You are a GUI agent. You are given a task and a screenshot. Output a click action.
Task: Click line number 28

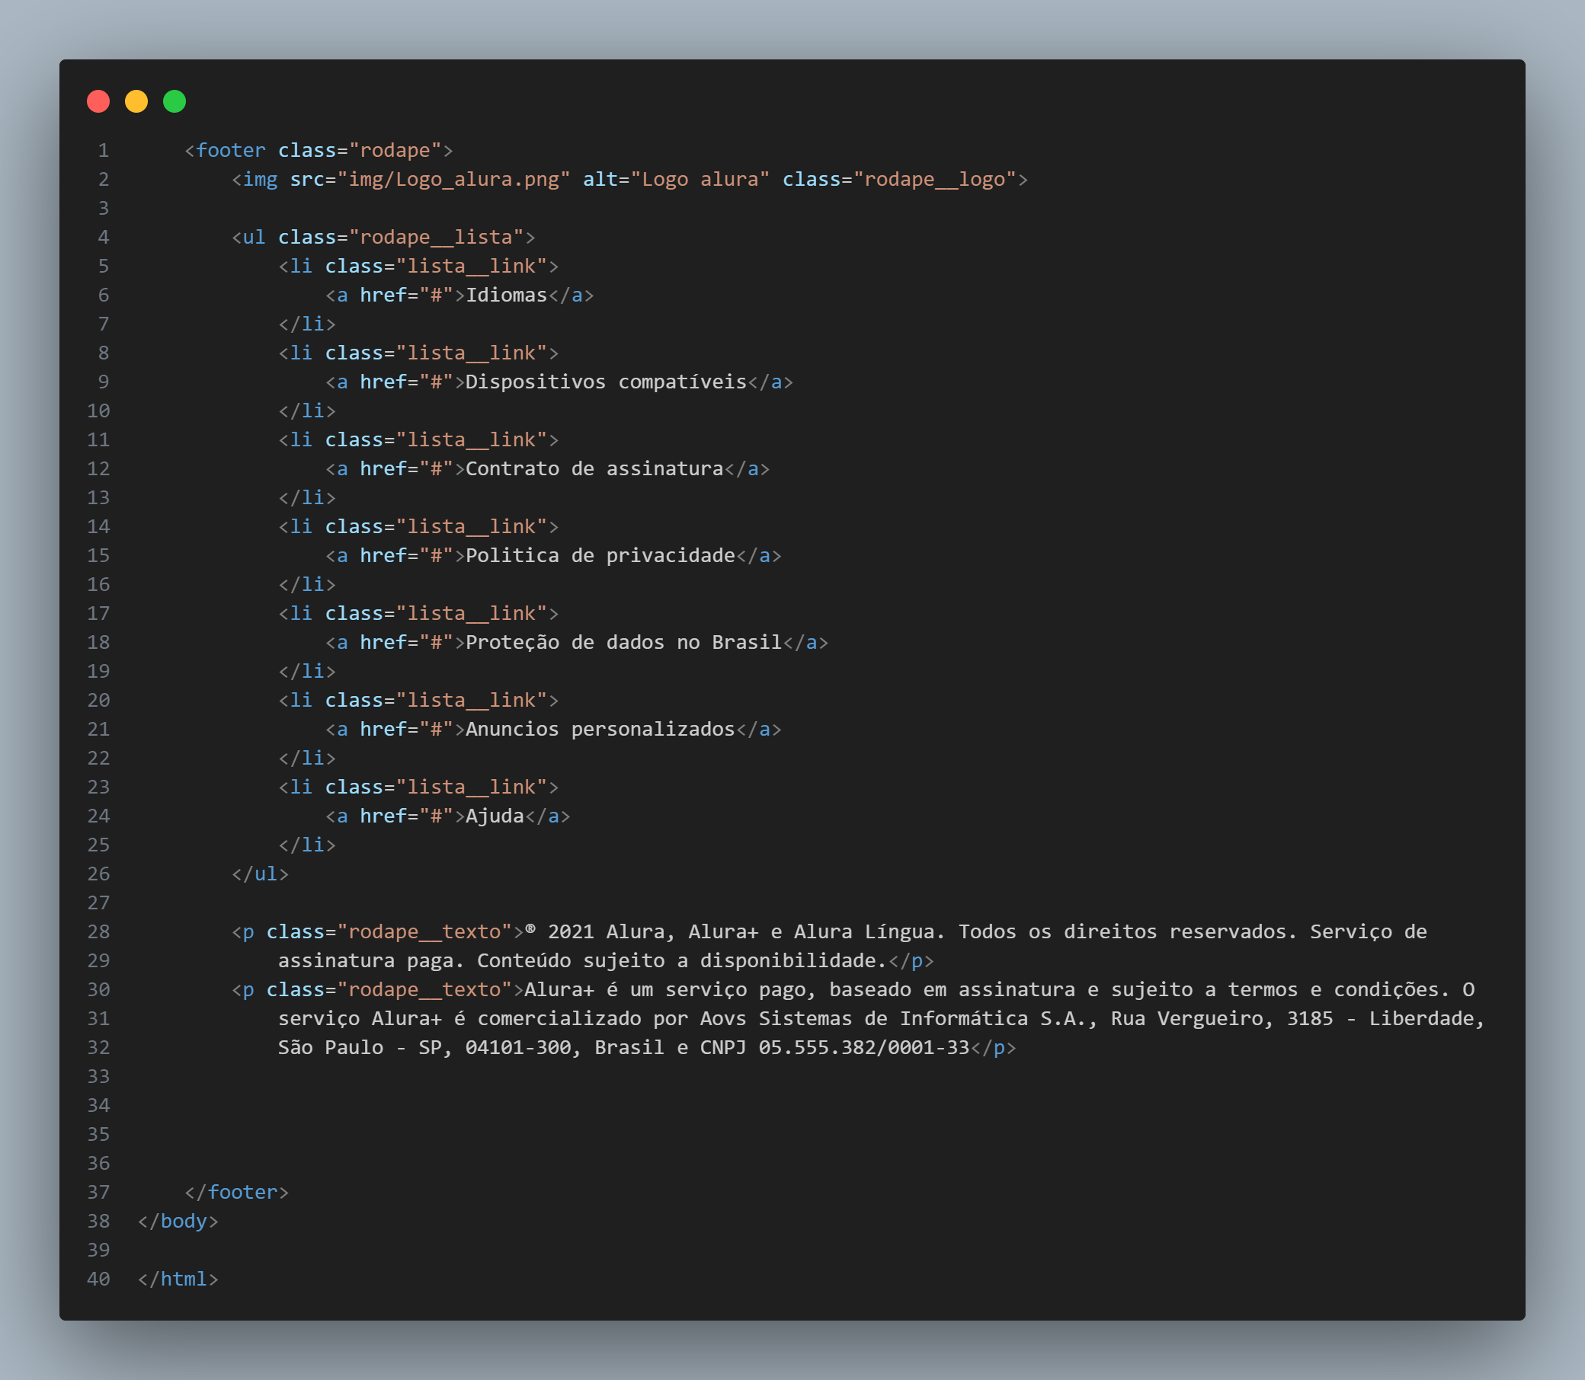98,932
